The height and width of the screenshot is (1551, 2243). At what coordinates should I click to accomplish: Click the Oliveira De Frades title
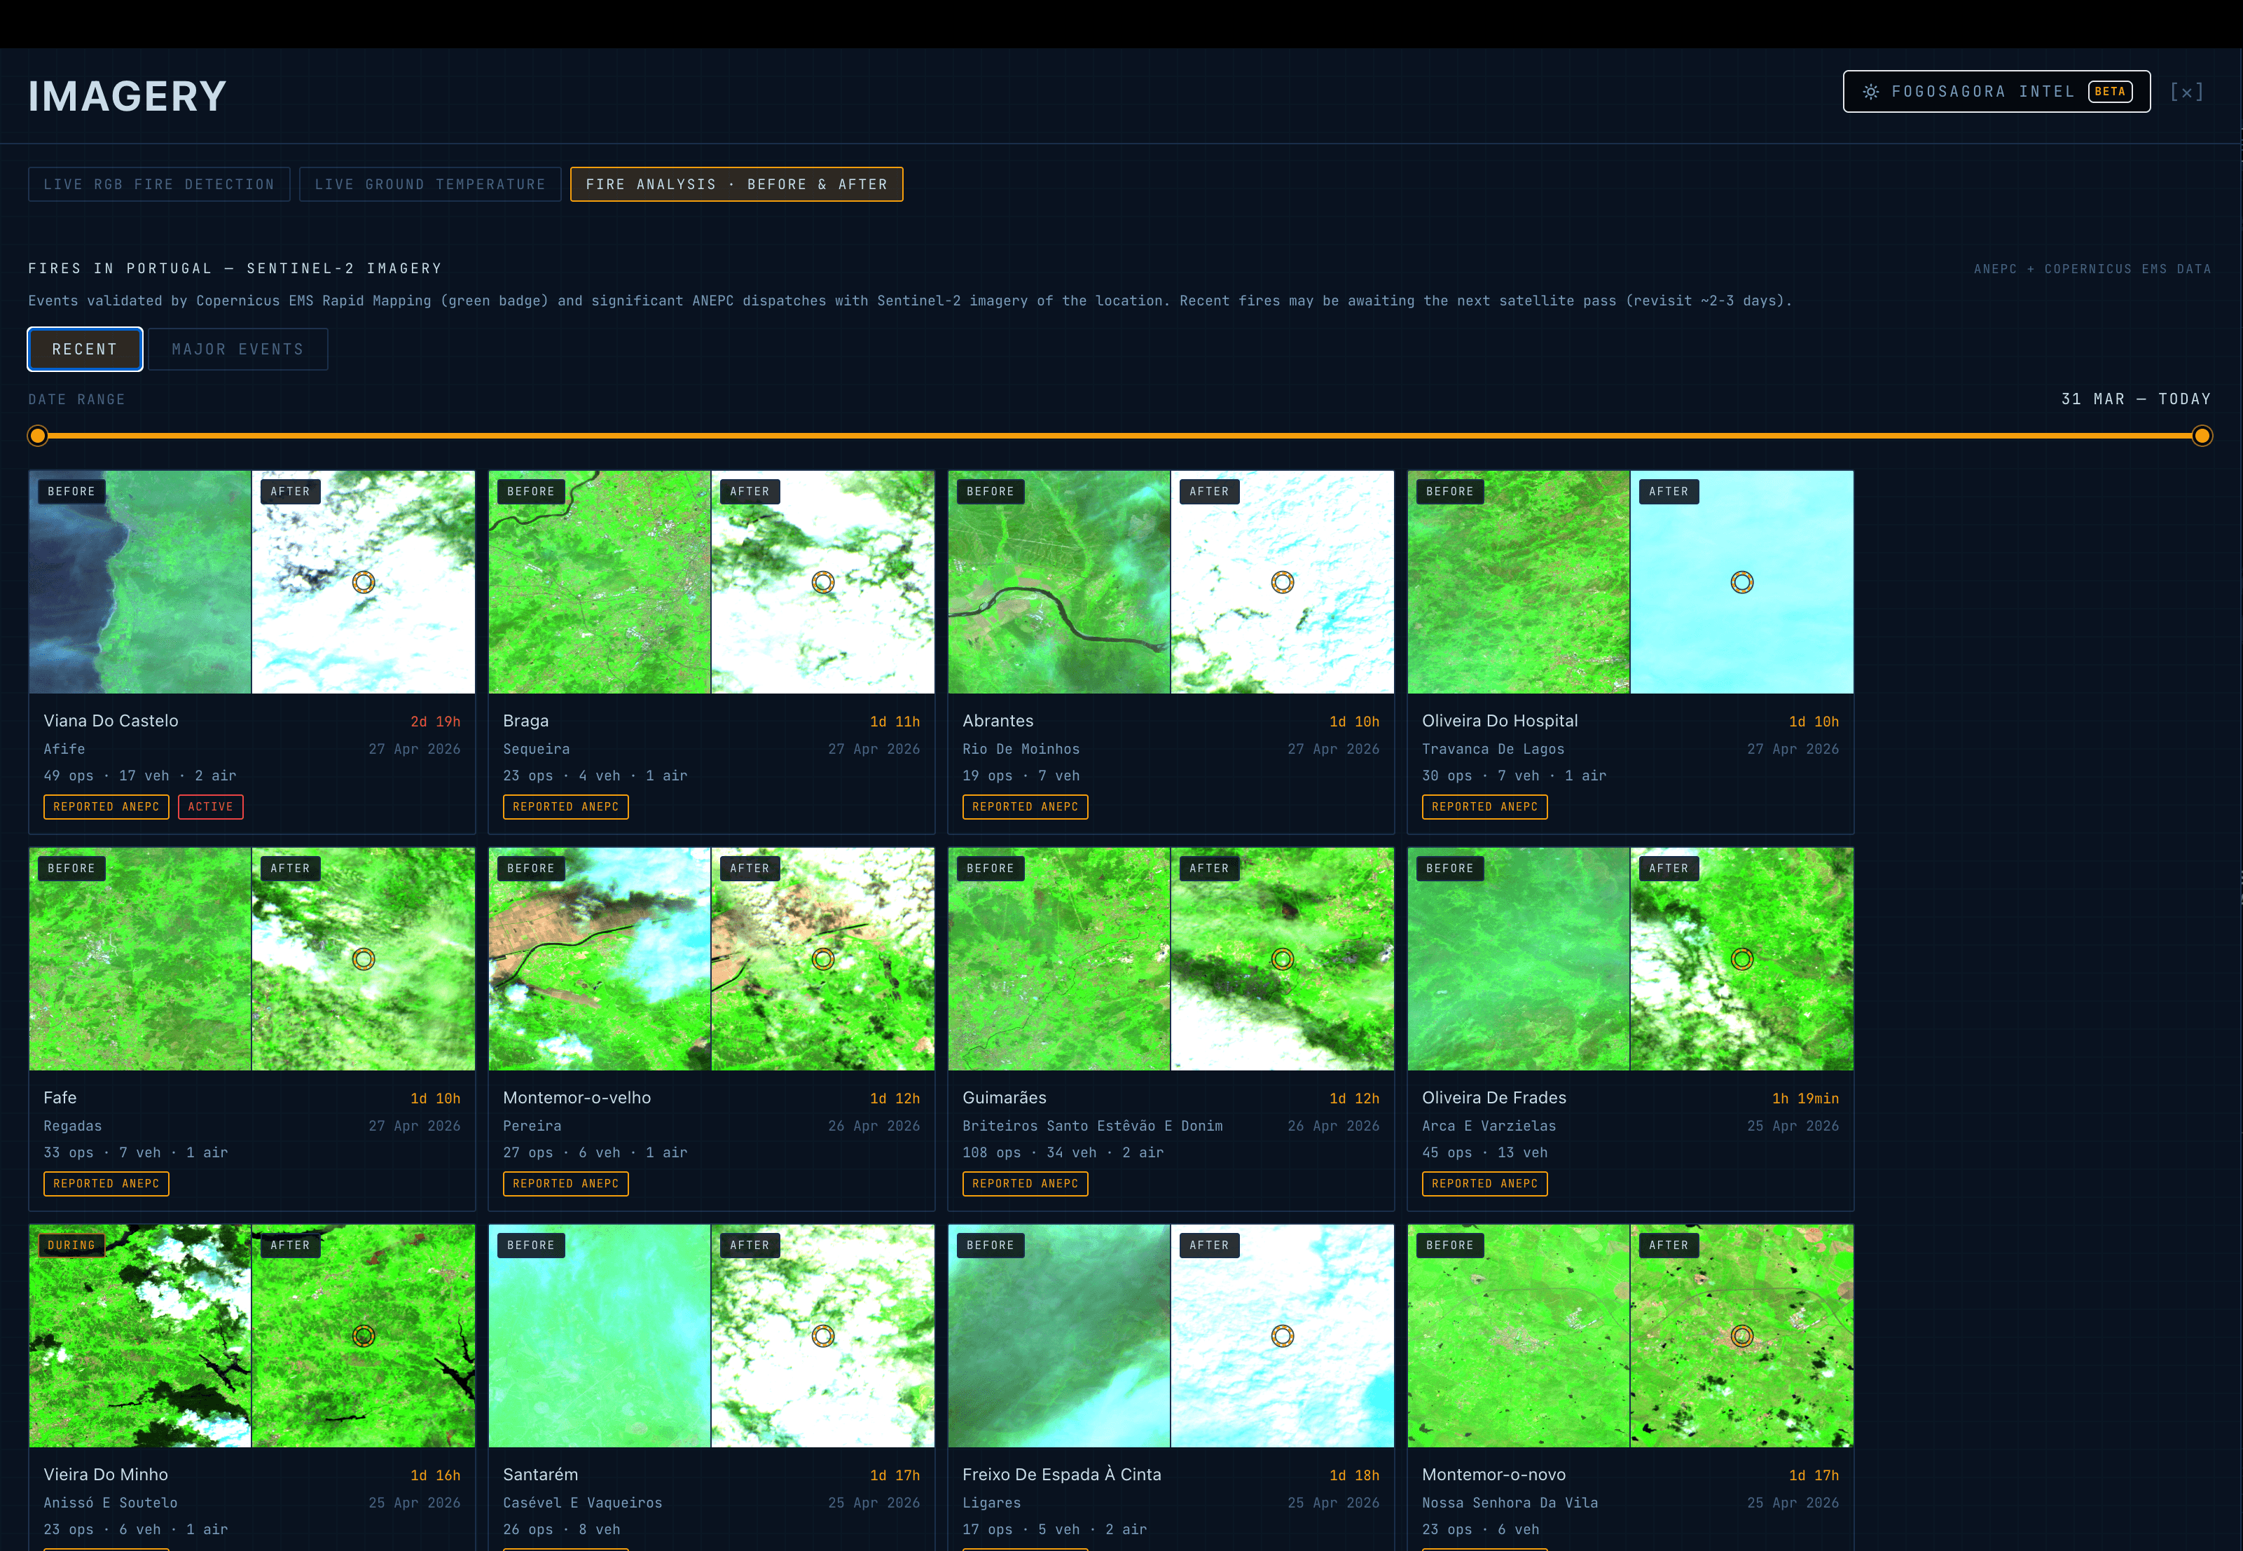(1493, 1098)
